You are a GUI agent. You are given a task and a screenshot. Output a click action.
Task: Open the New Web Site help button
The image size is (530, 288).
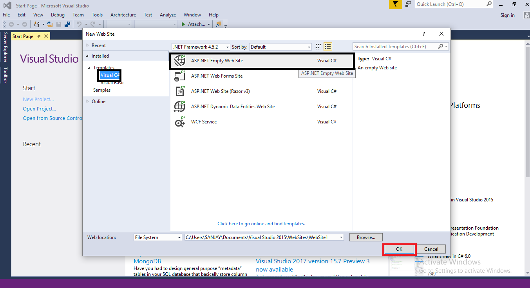pyautogui.click(x=423, y=34)
